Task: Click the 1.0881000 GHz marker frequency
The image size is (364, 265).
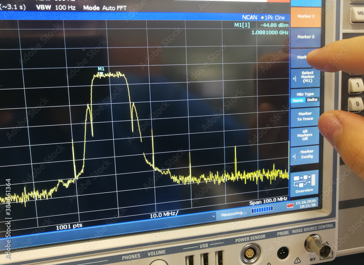Action: [270, 33]
